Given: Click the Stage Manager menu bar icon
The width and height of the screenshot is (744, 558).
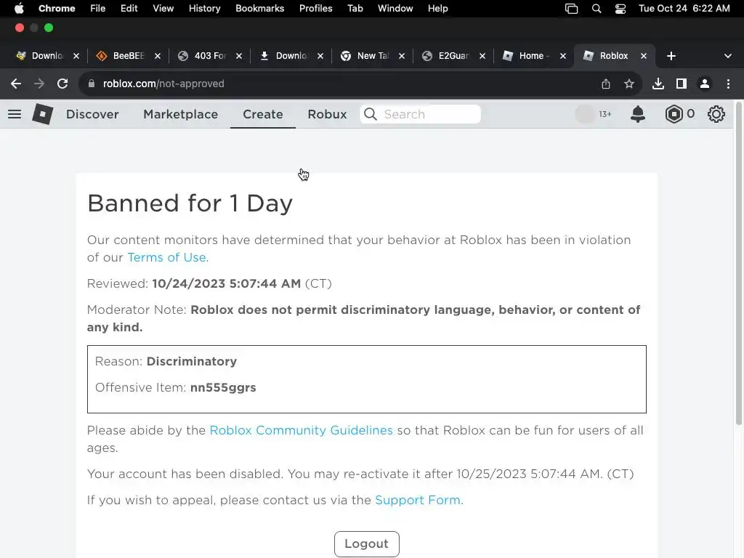Looking at the screenshot, I should [x=571, y=9].
